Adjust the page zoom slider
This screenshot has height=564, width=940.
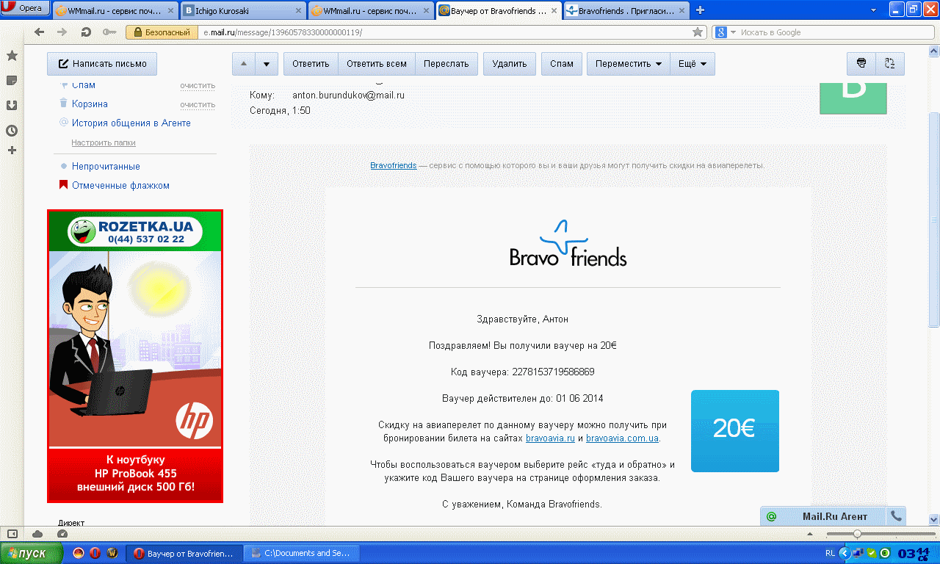857,534
